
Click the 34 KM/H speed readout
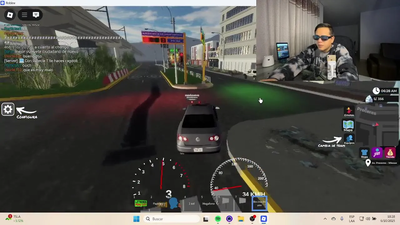254,194
